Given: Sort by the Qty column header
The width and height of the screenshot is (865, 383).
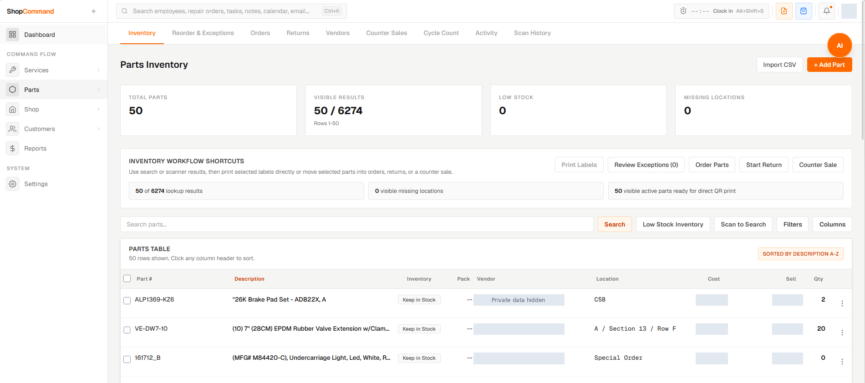Looking at the screenshot, I should [x=818, y=279].
